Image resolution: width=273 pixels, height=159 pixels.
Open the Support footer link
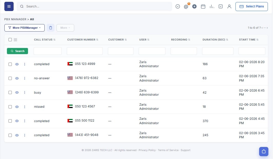click(185, 150)
